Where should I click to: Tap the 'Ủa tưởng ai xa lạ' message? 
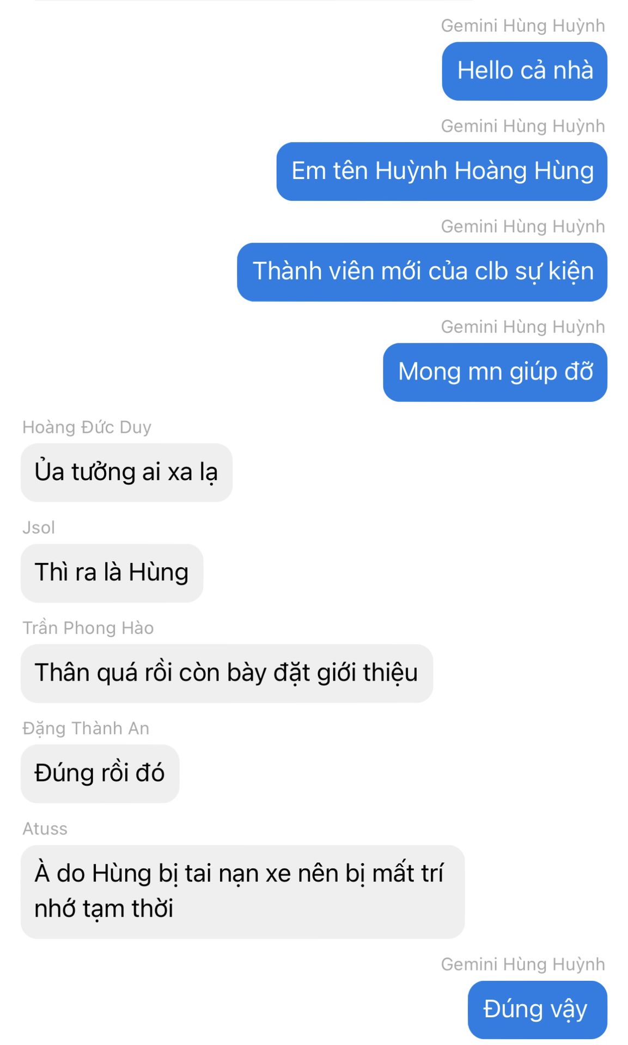[x=126, y=472]
